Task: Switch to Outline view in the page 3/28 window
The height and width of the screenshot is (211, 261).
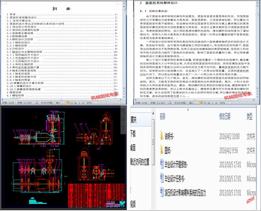Action: [212, 103]
